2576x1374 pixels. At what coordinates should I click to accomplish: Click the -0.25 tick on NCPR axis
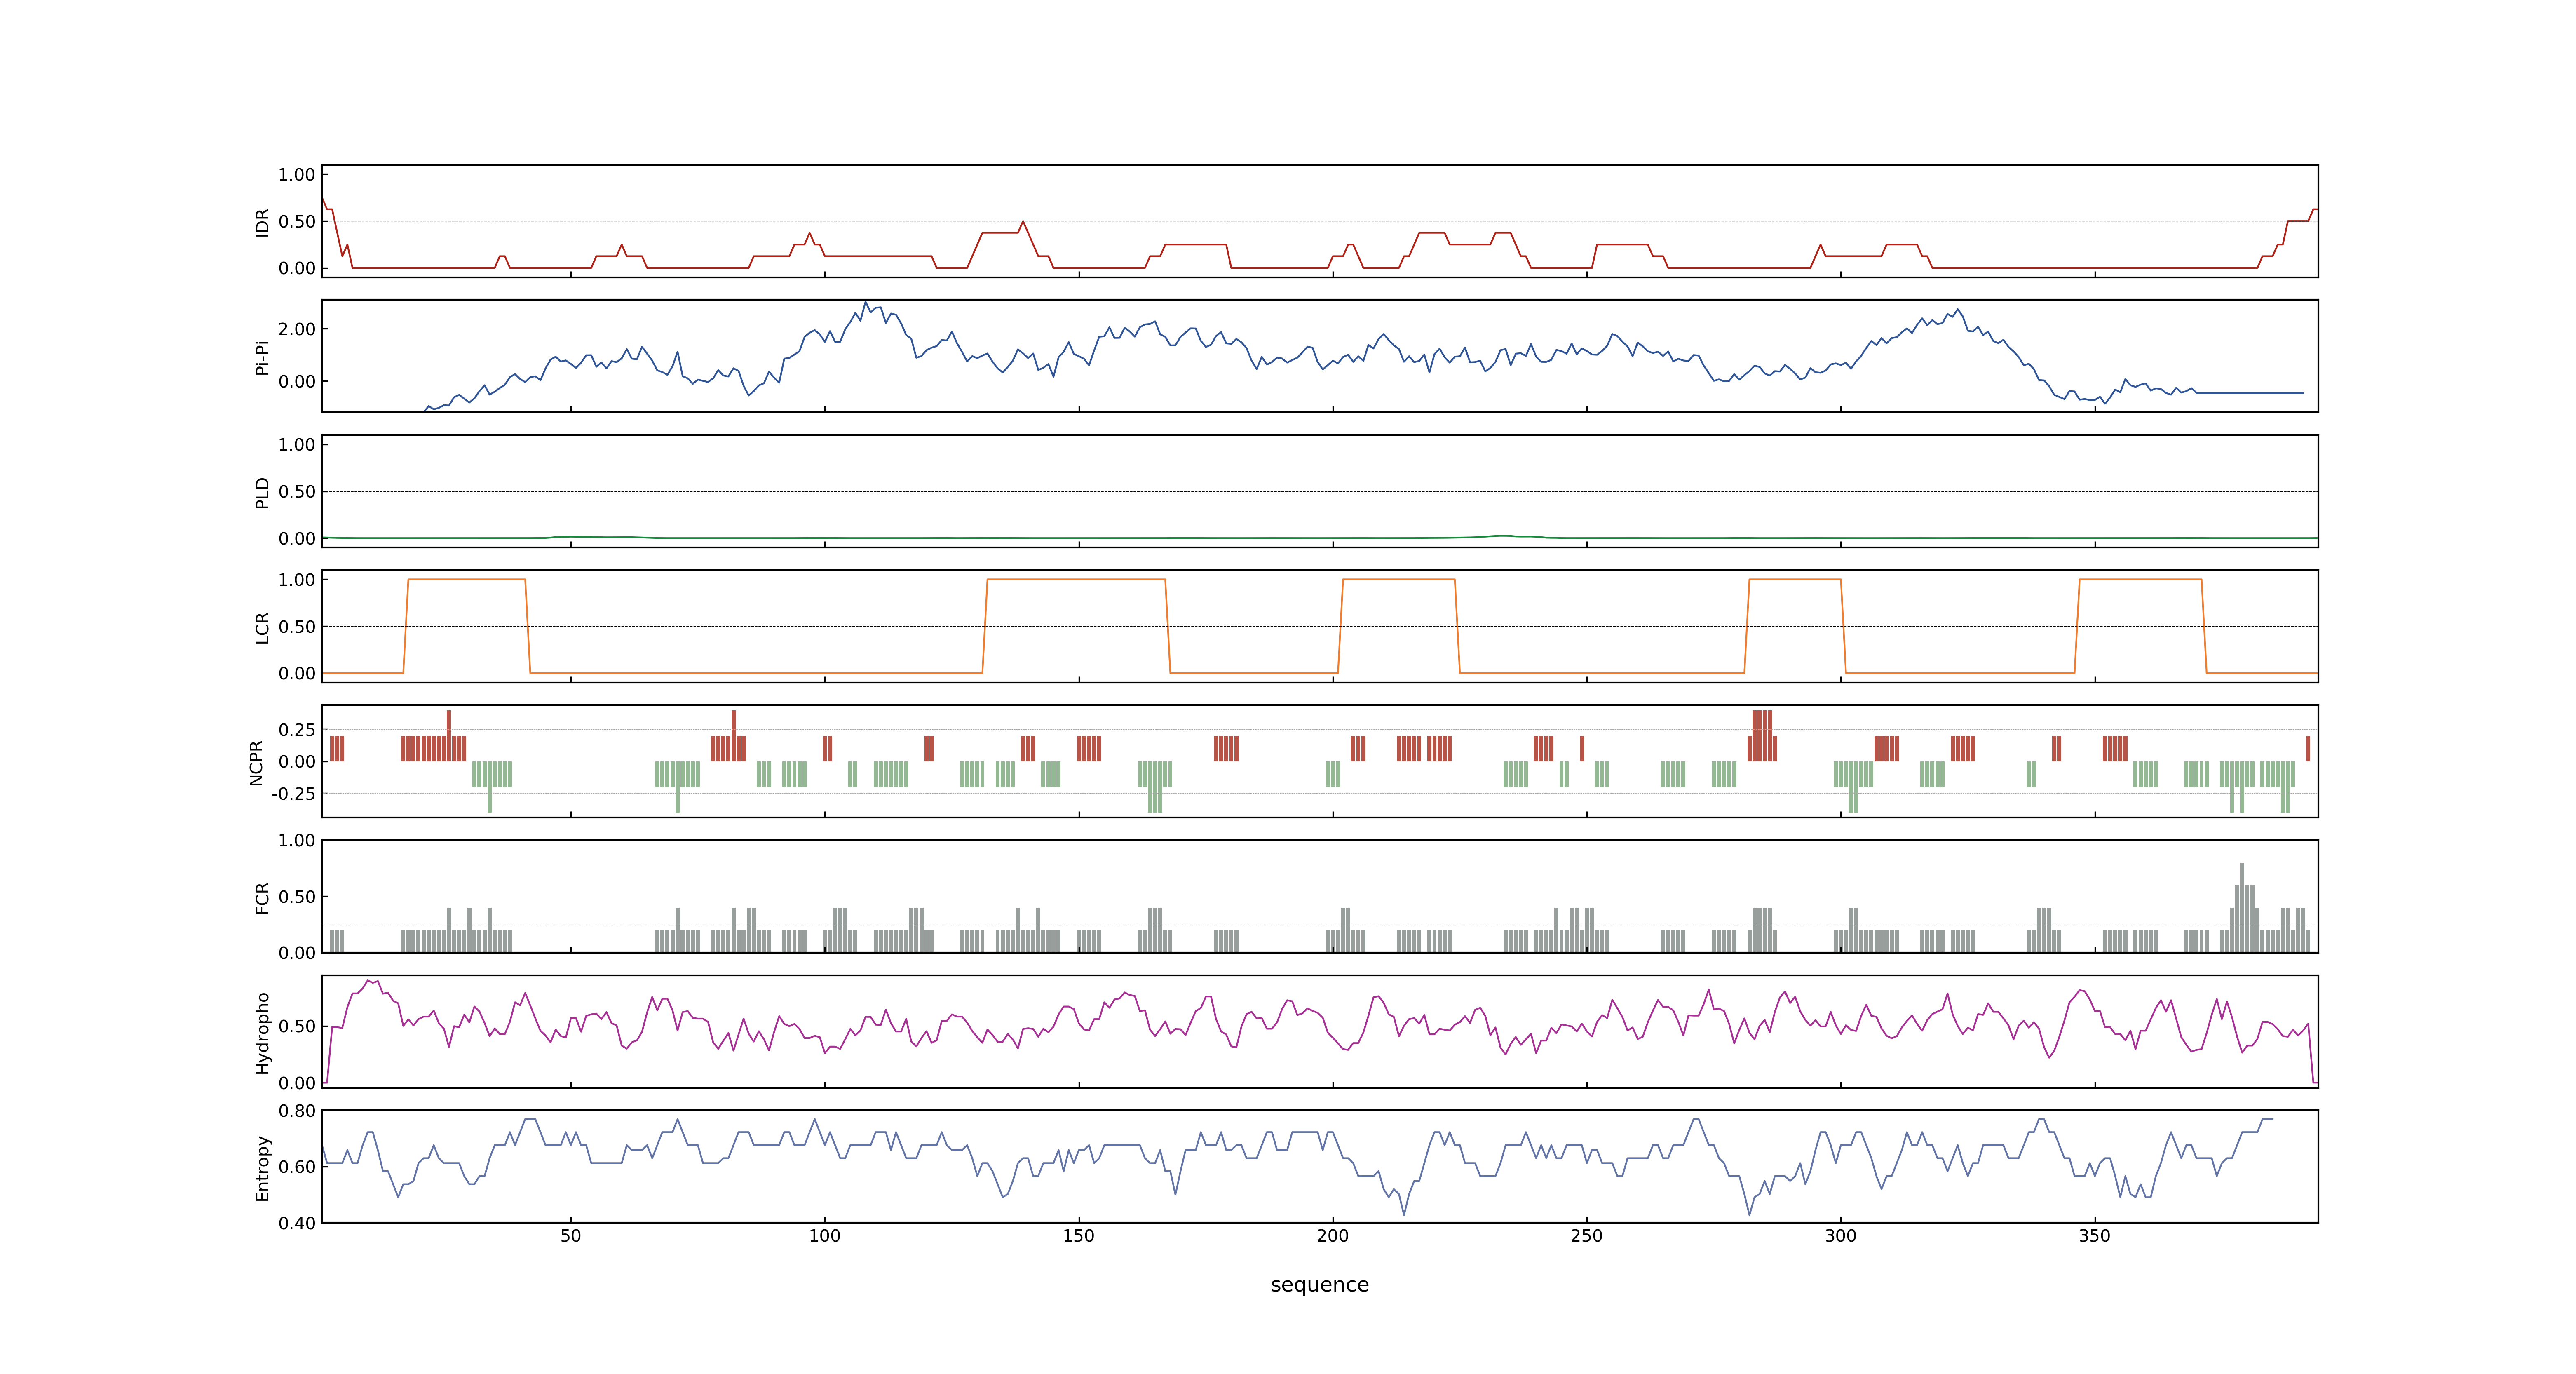coord(293,794)
